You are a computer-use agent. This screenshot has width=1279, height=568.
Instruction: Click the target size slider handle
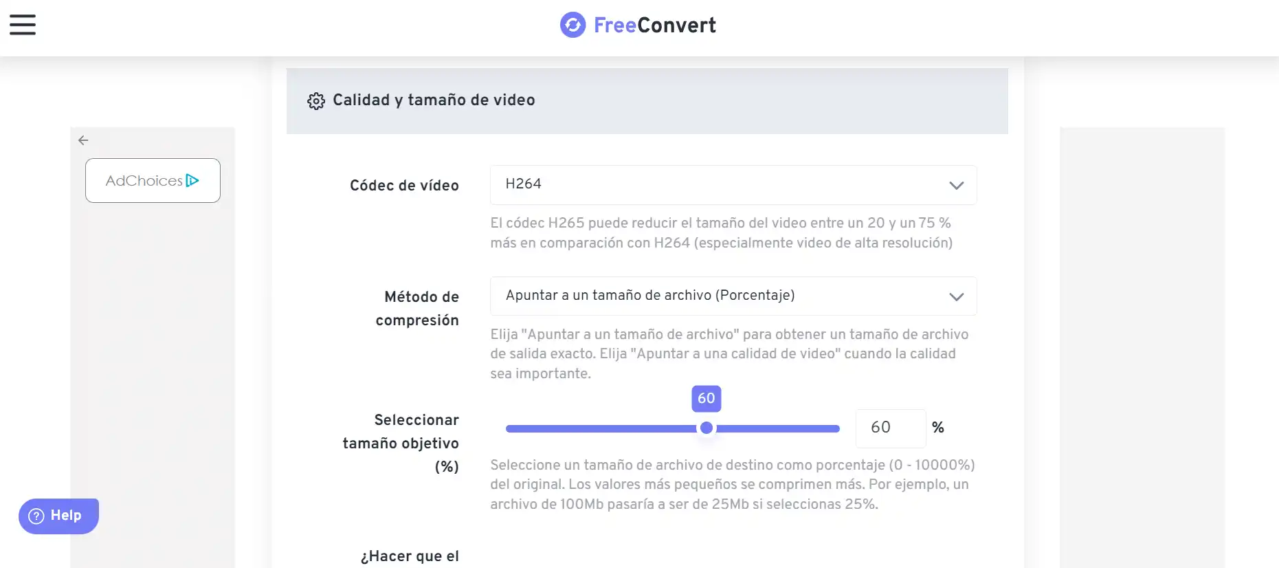pos(707,428)
